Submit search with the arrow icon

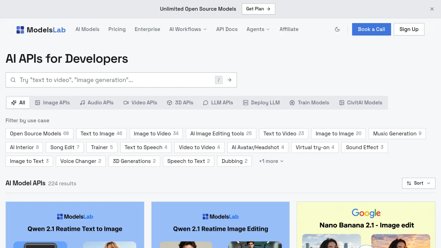(x=229, y=80)
